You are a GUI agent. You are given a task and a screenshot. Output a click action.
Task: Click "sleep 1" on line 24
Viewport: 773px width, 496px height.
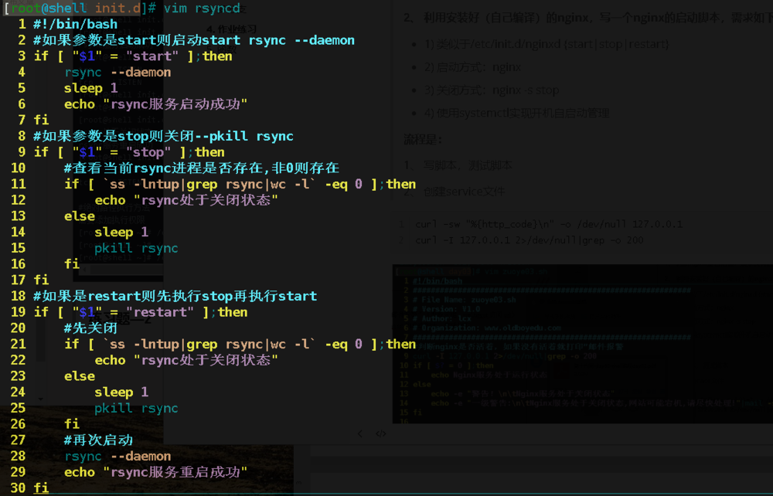pos(121,392)
